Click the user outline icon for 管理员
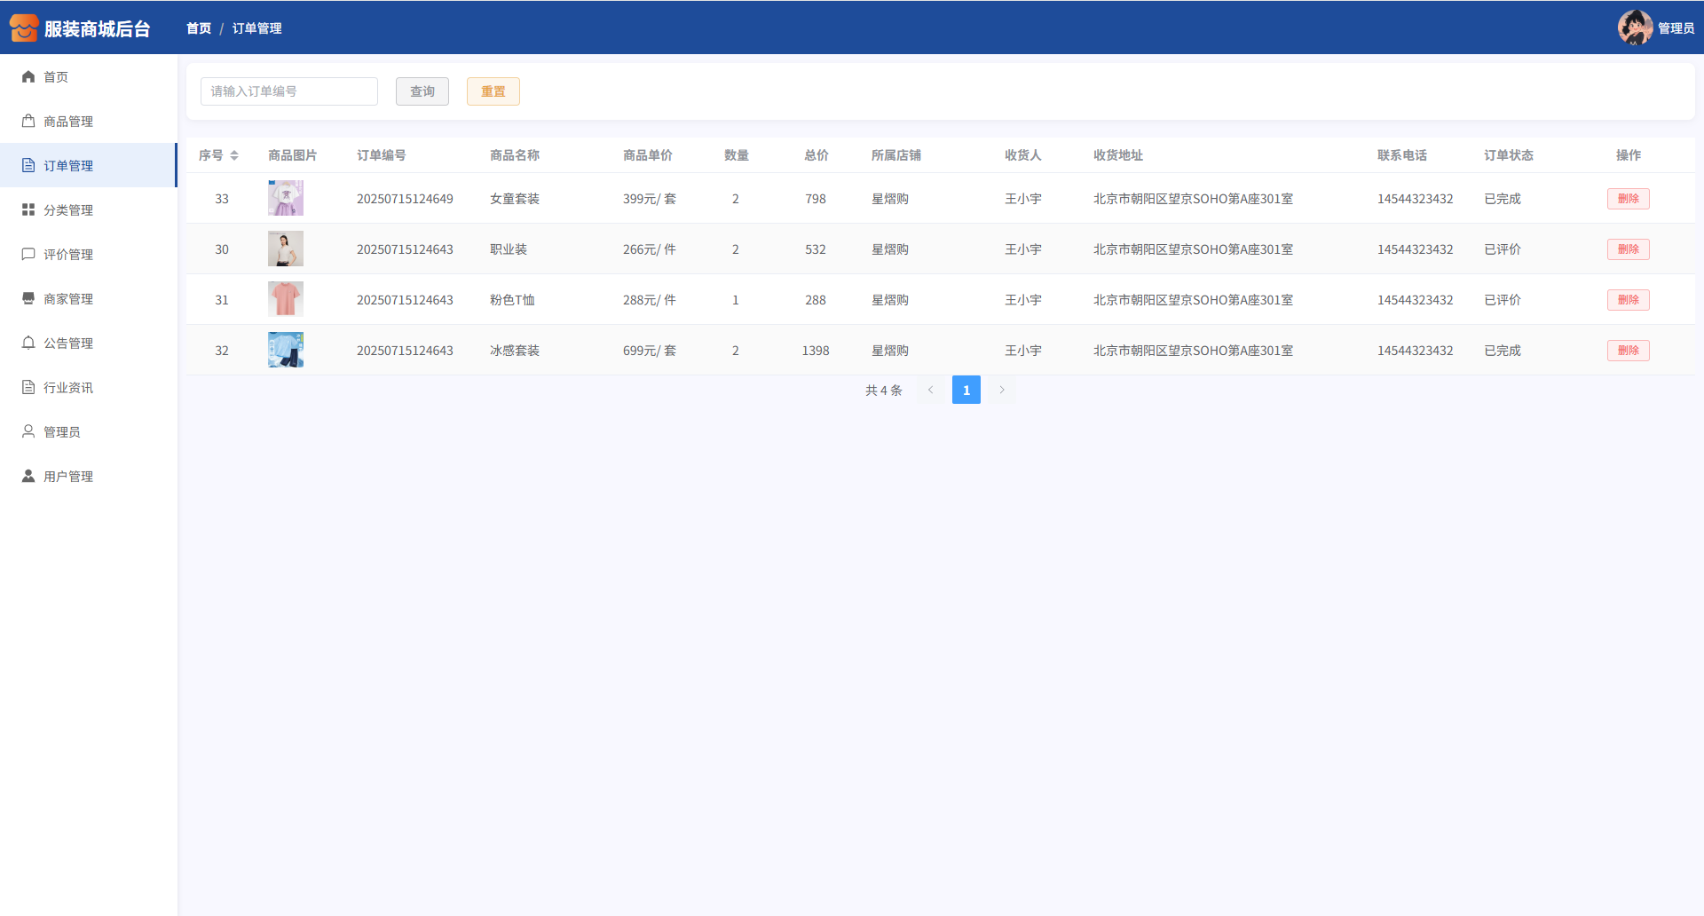Viewport: 1704px width, 916px height. 28,432
